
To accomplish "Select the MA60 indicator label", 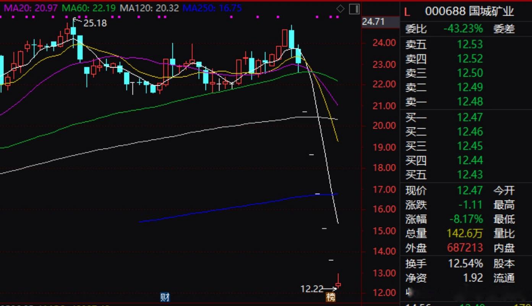I will [88, 8].
